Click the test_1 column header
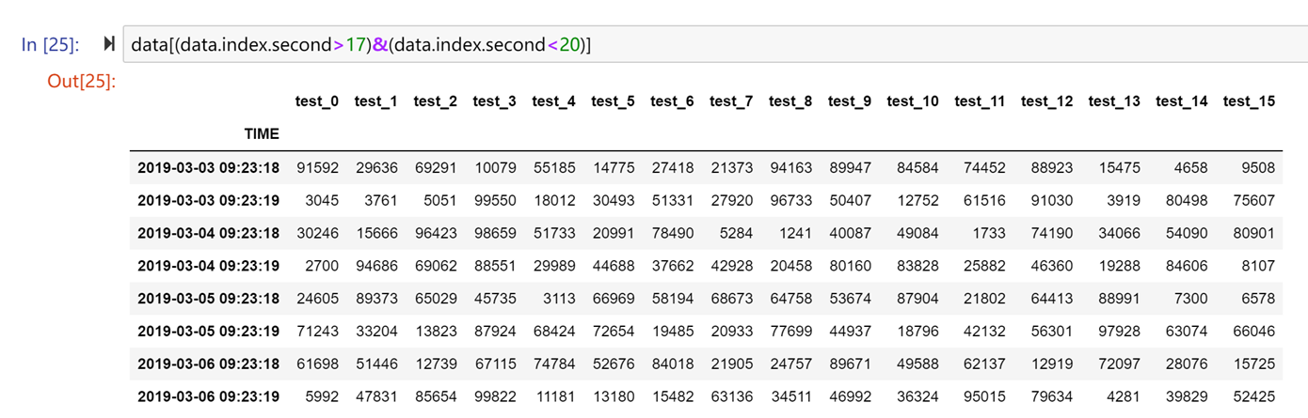This screenshot has width=1308, height=418. [376, 101]
